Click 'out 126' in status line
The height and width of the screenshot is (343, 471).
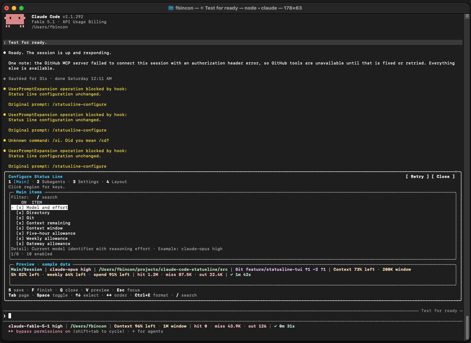pos(258,326)
